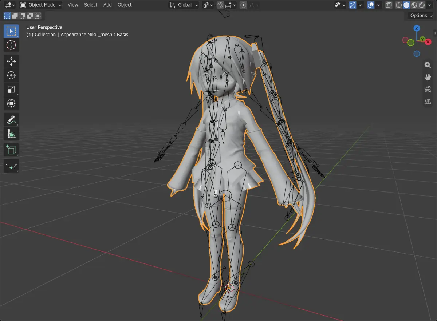Switch perspective/orthographic with grid icon

click(428, 102)
